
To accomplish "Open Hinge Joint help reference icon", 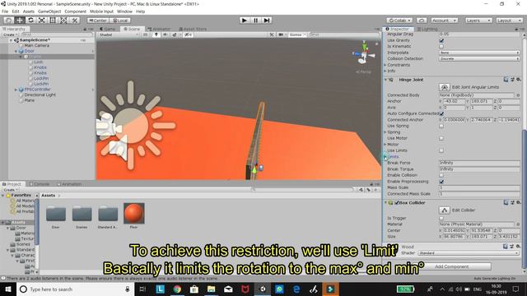I will pos(506,80).
